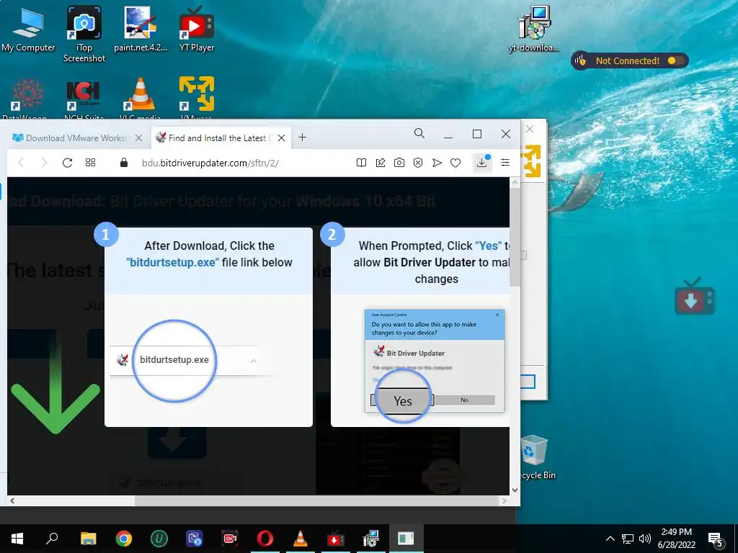Click the vertical scrollbar down arrow
The width and height of the screenshot is (738, 553).
pyautogui.click(x=515, y=490)
